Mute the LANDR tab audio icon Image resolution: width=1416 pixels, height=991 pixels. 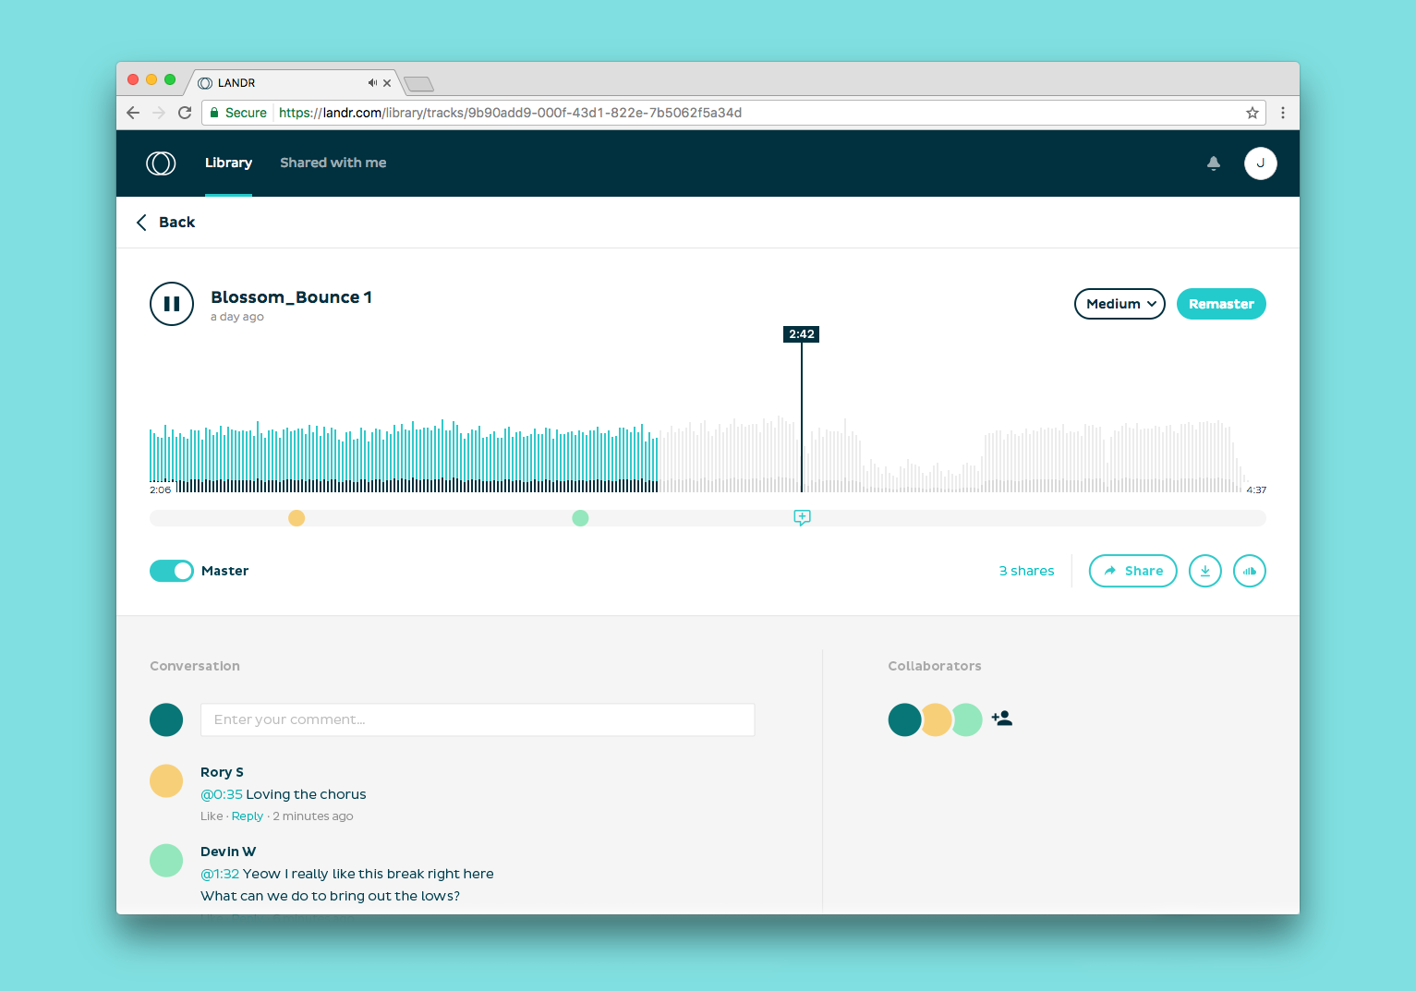(372, 83)
